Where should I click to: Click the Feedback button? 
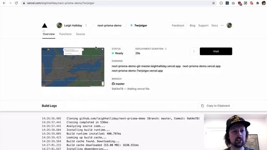[x=178, y=25]
